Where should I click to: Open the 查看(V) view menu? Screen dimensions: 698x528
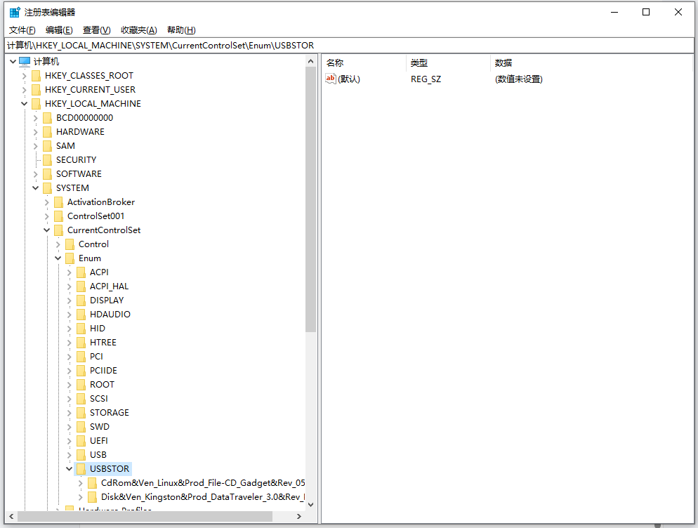click(96, 30)
